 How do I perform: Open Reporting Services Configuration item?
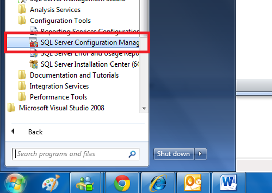[90, 31]
